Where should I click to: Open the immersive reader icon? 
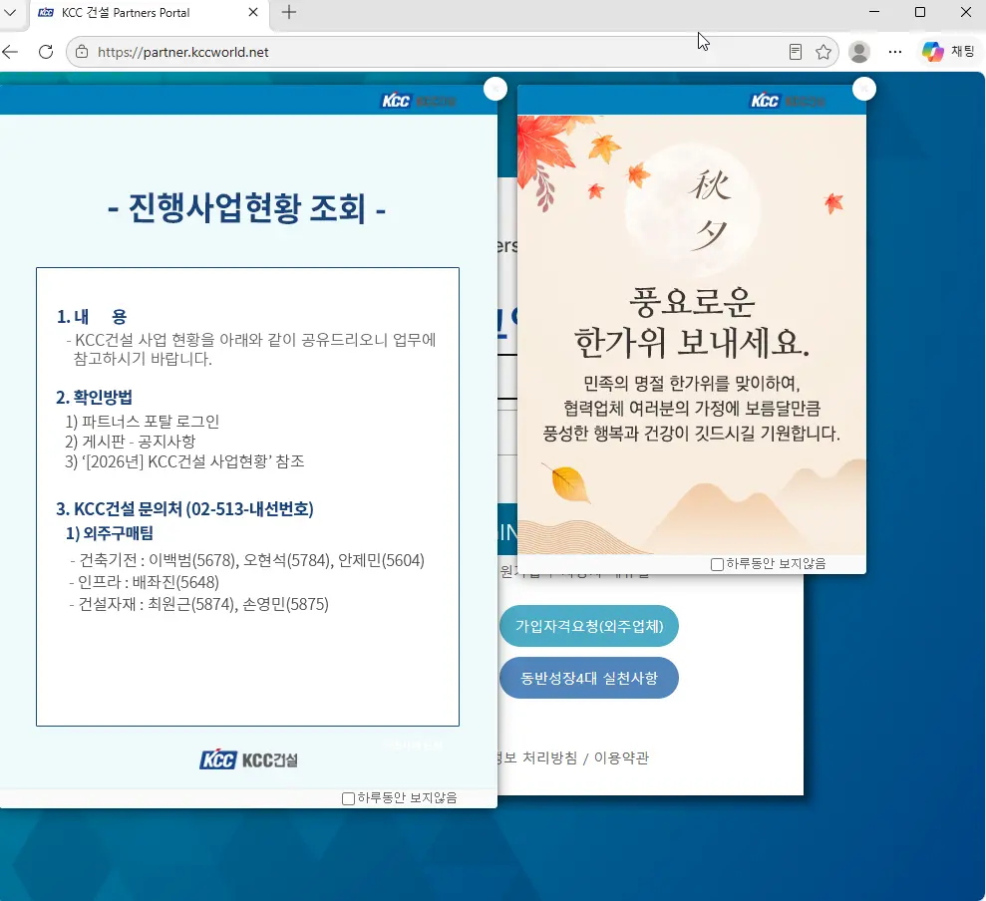coord(796,52)
